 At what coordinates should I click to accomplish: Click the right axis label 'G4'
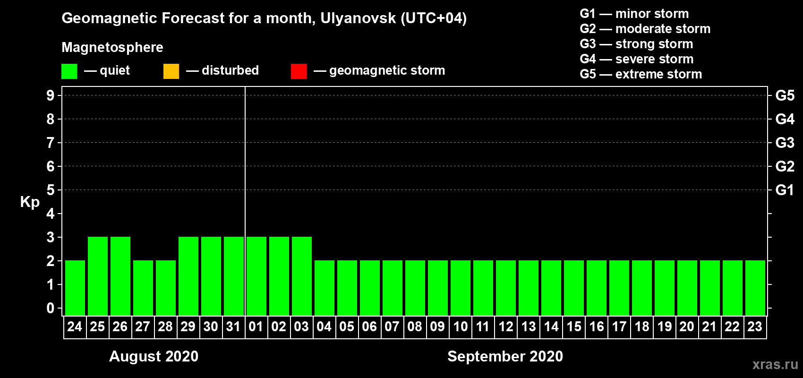click(x=785, y=119)
